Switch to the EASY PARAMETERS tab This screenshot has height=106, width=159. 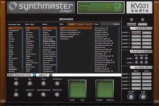[x=20, y=75]
